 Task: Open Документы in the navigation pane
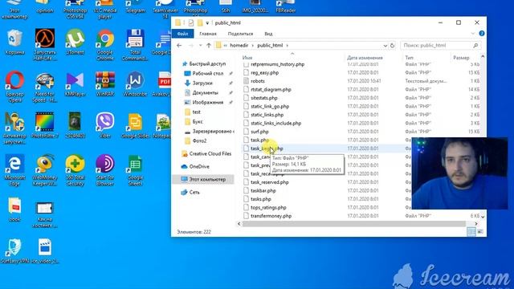205,93
